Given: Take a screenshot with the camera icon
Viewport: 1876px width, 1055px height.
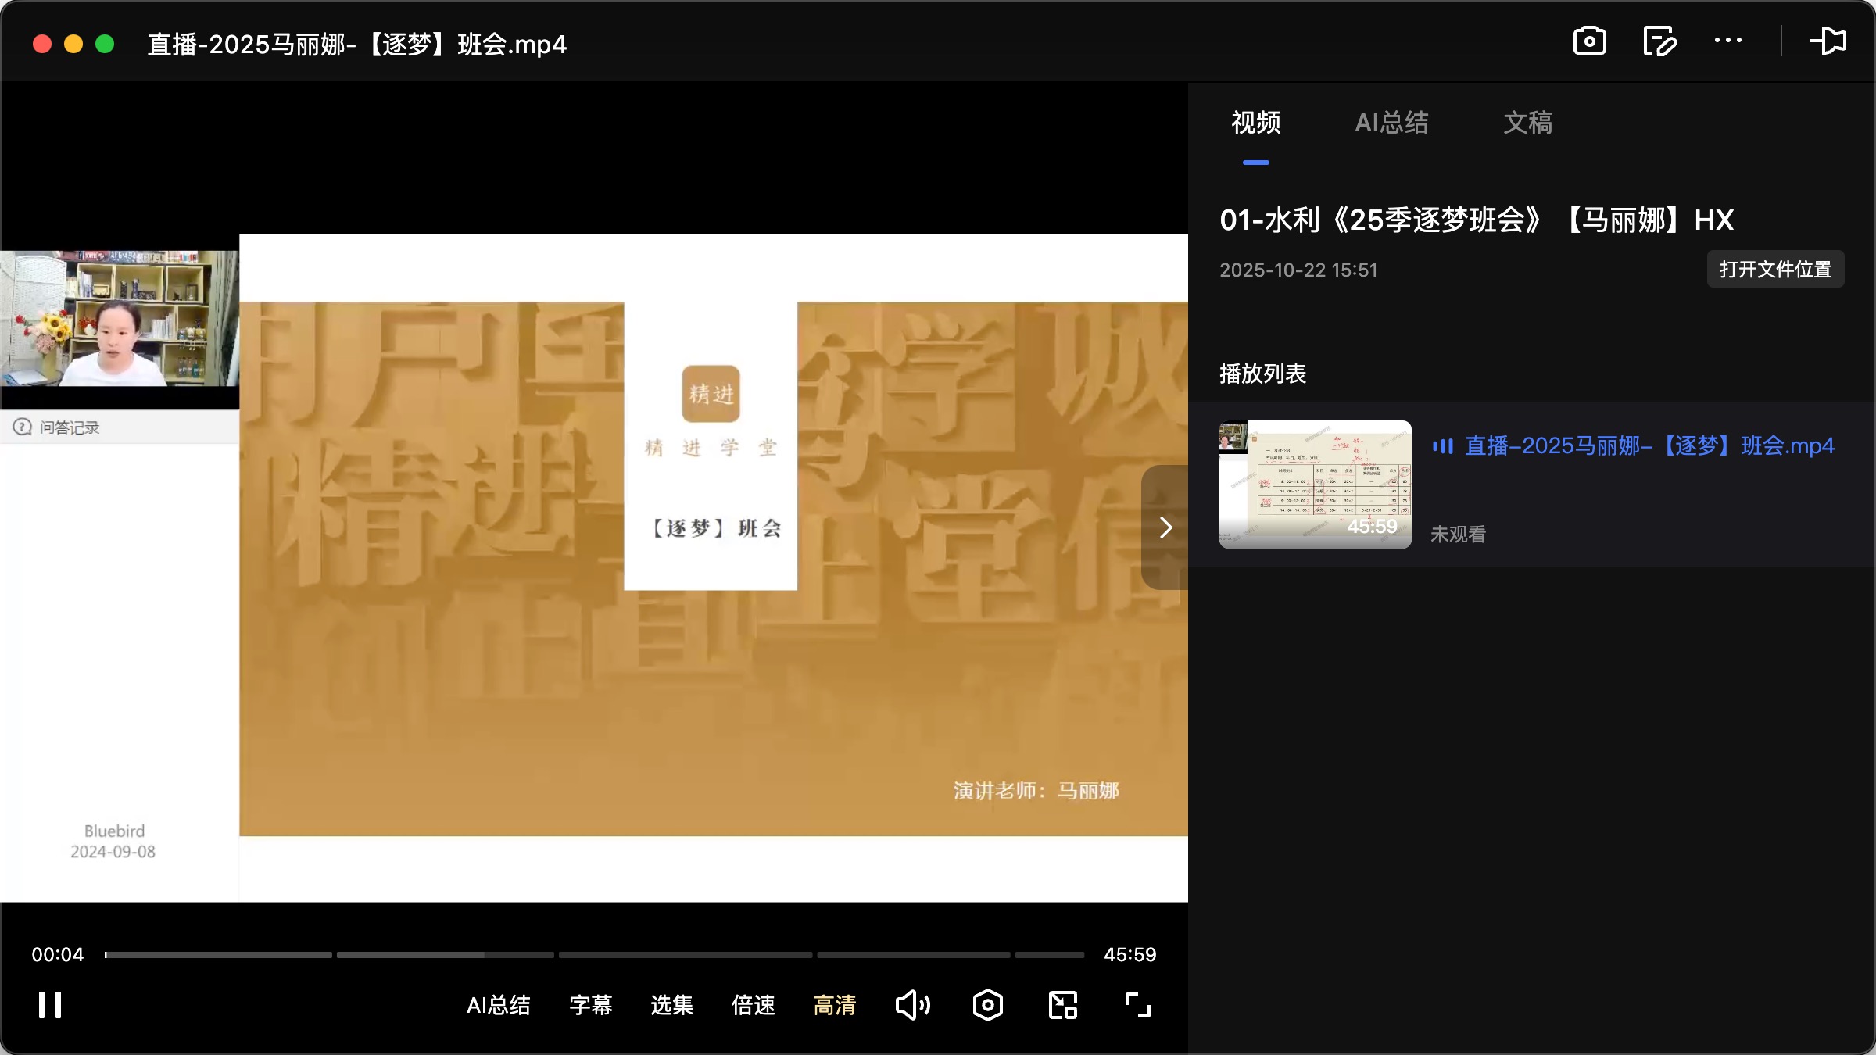Looking at the screenshot, I should pos(1588,41).
